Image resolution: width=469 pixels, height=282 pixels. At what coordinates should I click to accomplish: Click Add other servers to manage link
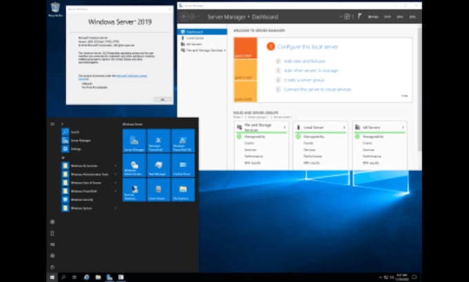pos(311,70)
